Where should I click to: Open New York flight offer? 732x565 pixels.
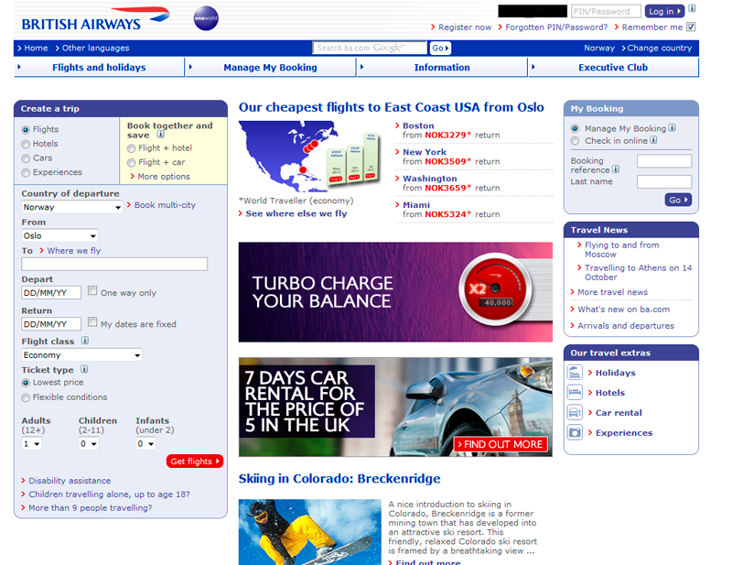click(x=425, y=152)
